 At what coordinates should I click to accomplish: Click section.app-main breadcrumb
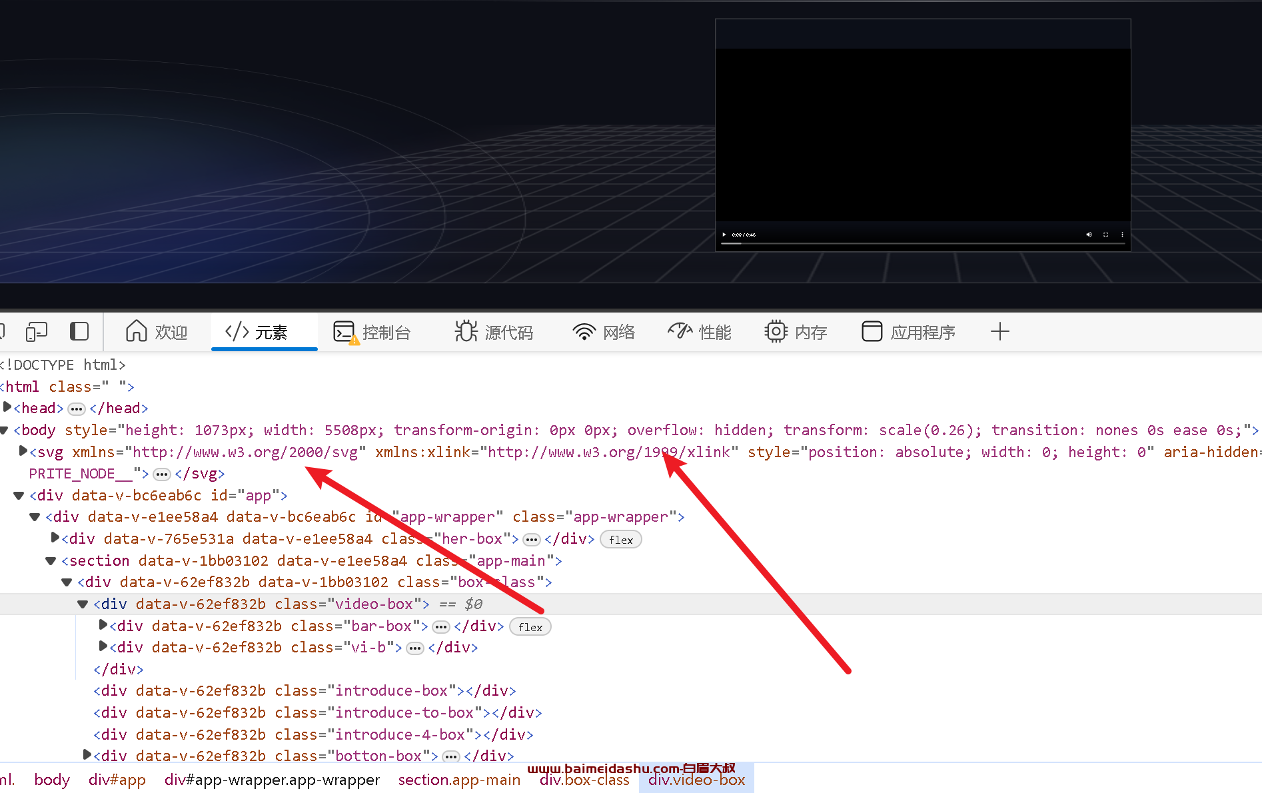pos(459,779)
